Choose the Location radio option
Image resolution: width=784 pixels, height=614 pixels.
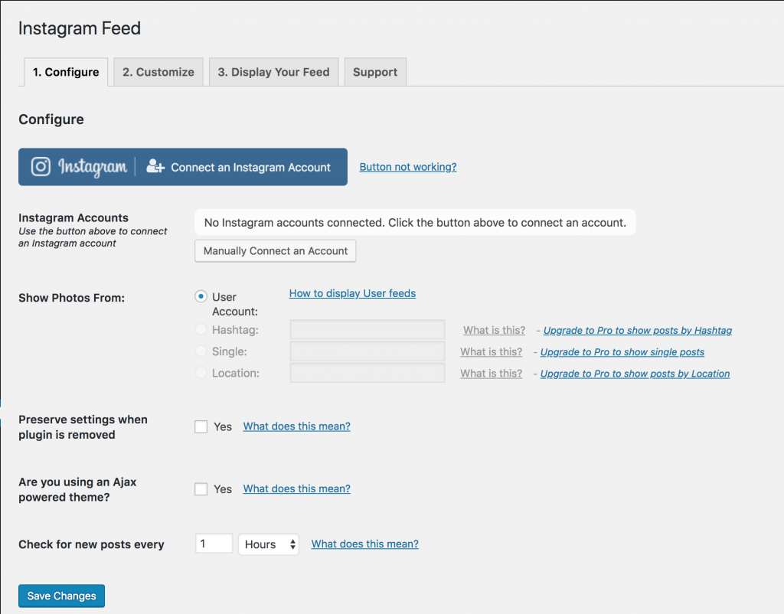coord(201,373)
